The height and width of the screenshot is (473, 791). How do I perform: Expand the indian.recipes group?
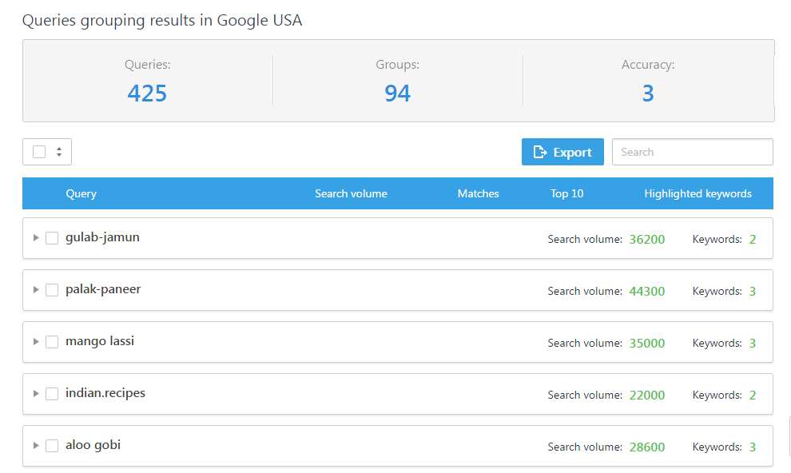tap(36, 393)
